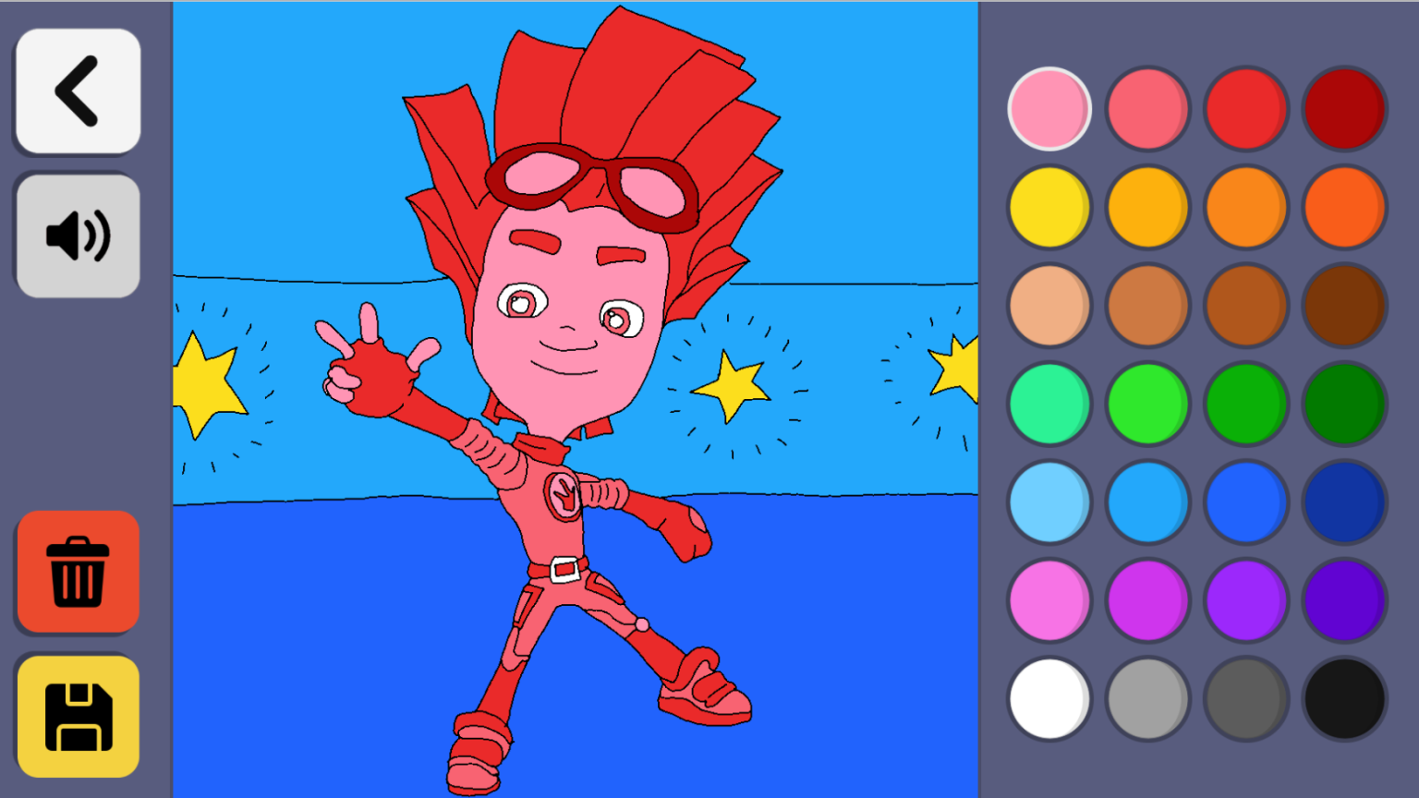Fill the blue floor area
The height and width of the screenshot is (798, 1419).
(x=323, y=647)
